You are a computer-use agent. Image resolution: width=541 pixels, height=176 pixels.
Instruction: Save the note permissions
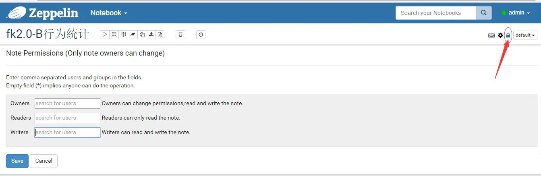(x=17, y=161)
